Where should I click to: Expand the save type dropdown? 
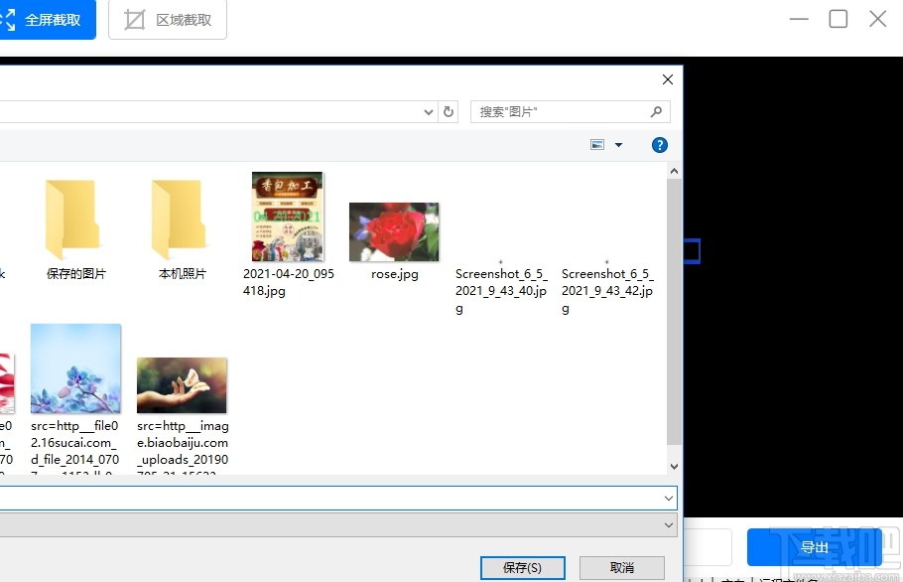tap(669, 525)
